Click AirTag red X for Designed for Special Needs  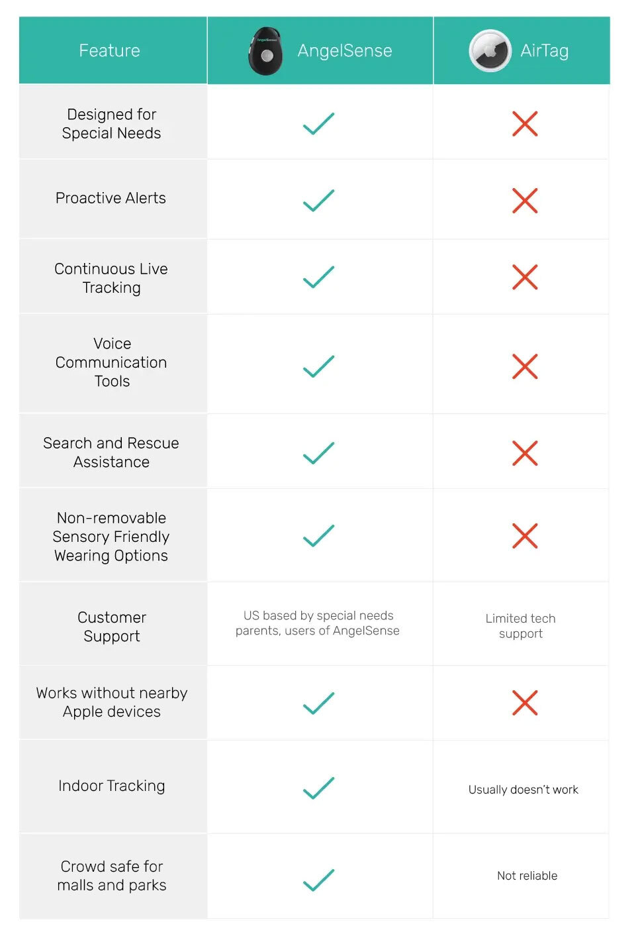pyautogui.click(x=525, y=124)
